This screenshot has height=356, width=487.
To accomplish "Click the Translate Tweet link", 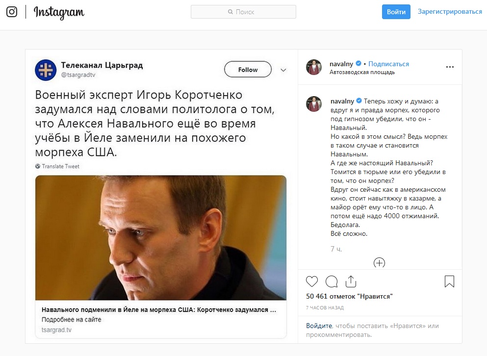I will tap(60, 166).
